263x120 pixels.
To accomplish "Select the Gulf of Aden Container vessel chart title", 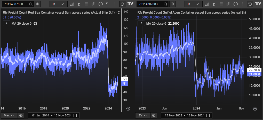I will pos(192,13).
